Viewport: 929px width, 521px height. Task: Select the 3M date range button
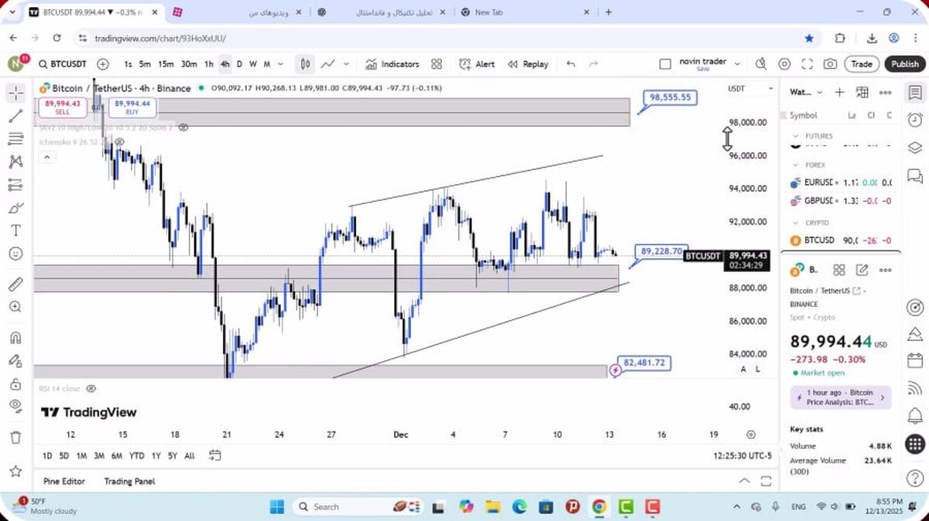[x=99, y=456]
